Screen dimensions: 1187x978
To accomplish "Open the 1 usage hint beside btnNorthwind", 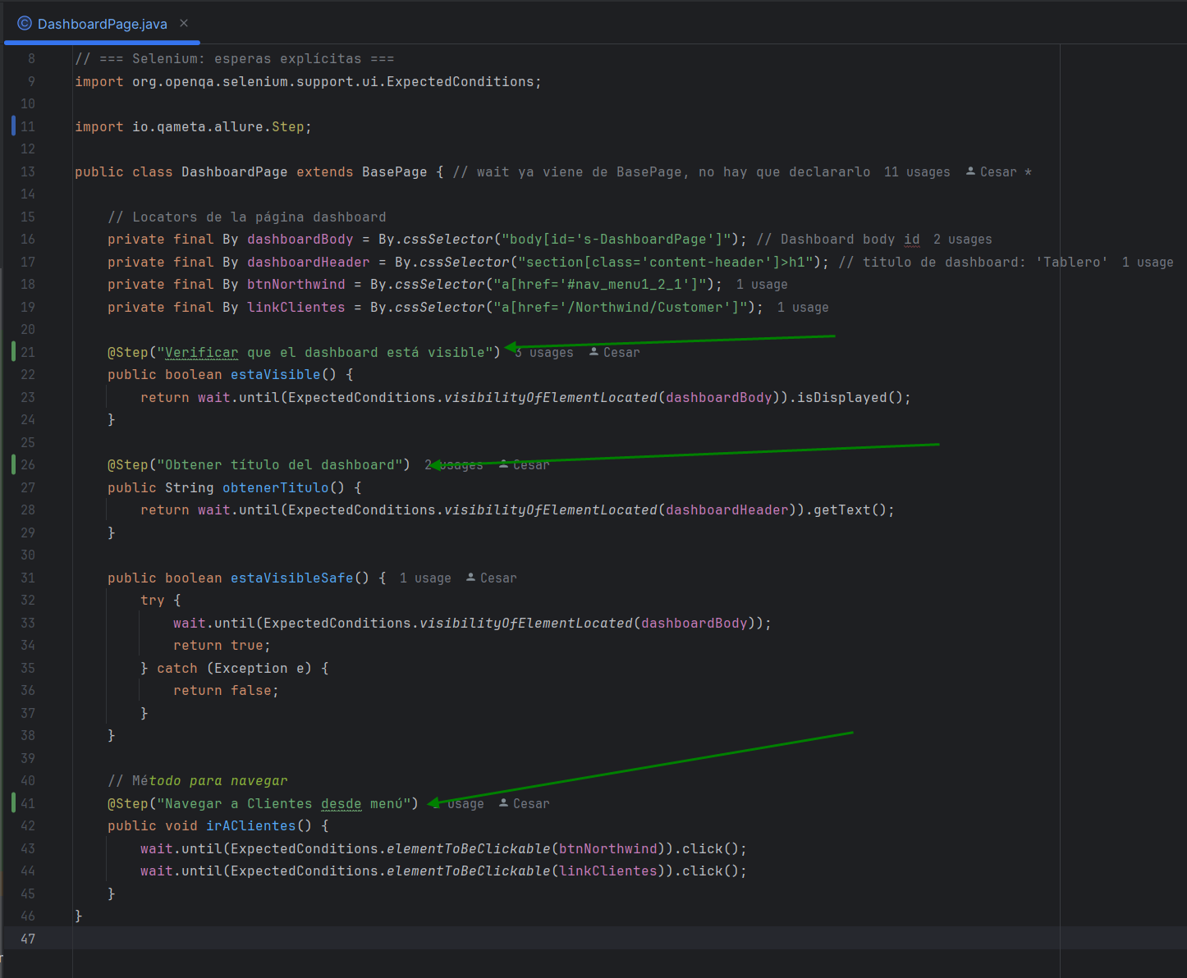I will (x=761, y=284).
